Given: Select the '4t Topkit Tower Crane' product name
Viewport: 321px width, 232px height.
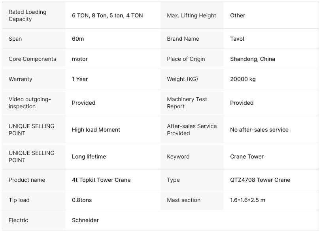Looking at the screenshot, I should [101, 180].
